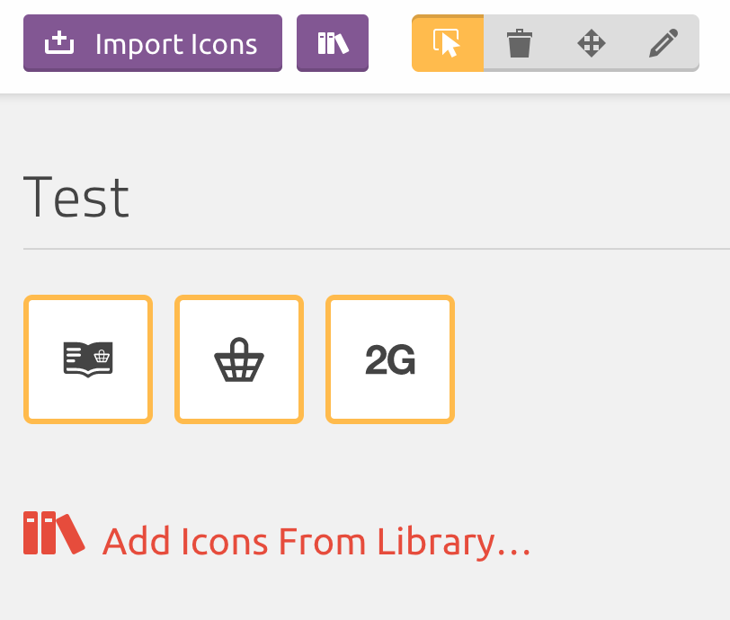Activate the Select arrow tool
This screenshot has width=730, height=620.
448,43
